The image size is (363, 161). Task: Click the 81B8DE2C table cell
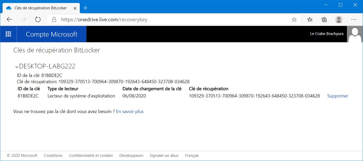[x=28, y=96]
